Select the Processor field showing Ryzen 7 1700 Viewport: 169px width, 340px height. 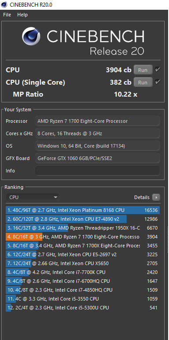pos(98,121)
